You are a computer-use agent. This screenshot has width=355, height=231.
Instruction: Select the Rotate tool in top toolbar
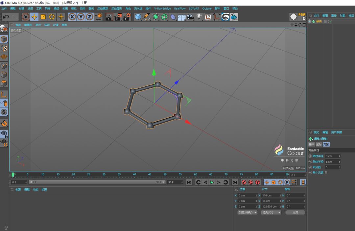(x=52, y=17)
